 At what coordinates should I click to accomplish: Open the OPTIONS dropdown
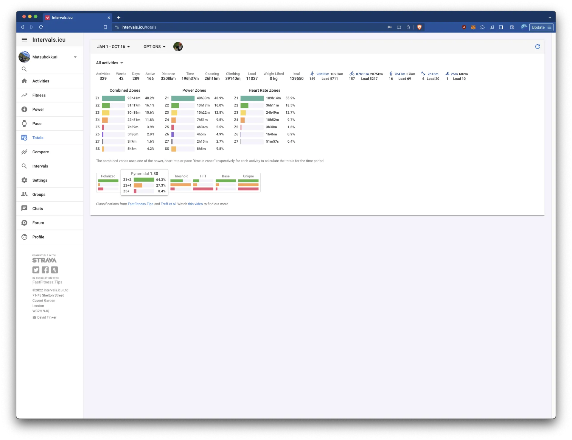tap(154, 47)
